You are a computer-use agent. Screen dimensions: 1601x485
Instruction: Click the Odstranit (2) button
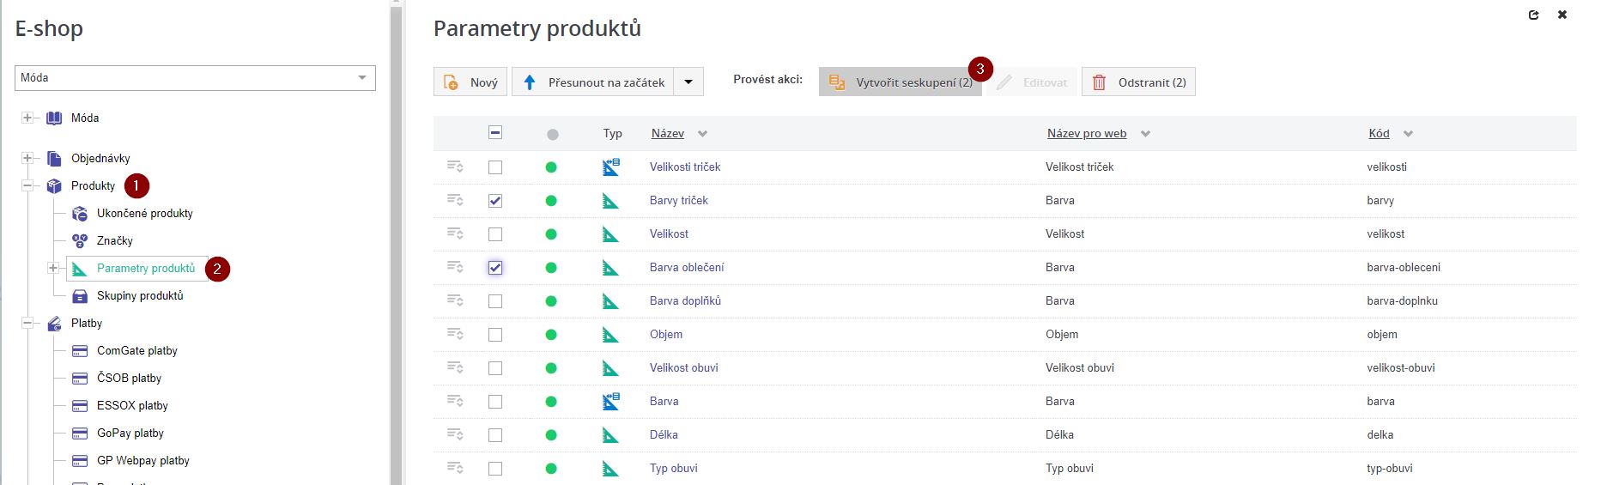(1138, 82)
